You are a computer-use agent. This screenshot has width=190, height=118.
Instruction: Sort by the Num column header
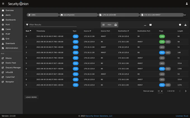[x=28, y=31]
